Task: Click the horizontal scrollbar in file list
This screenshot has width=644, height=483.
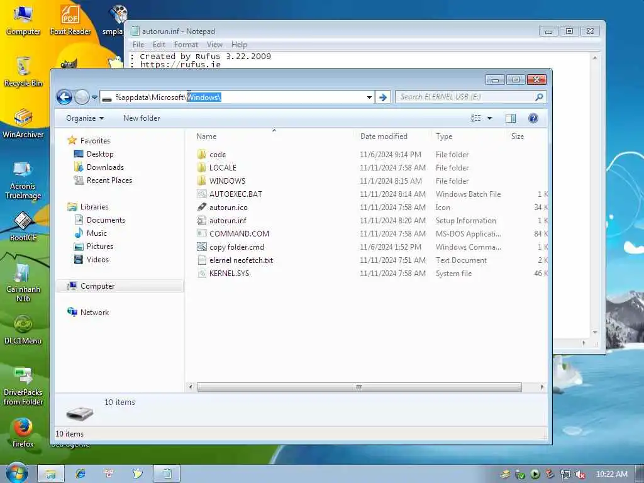Action: (x=359, y=387)
